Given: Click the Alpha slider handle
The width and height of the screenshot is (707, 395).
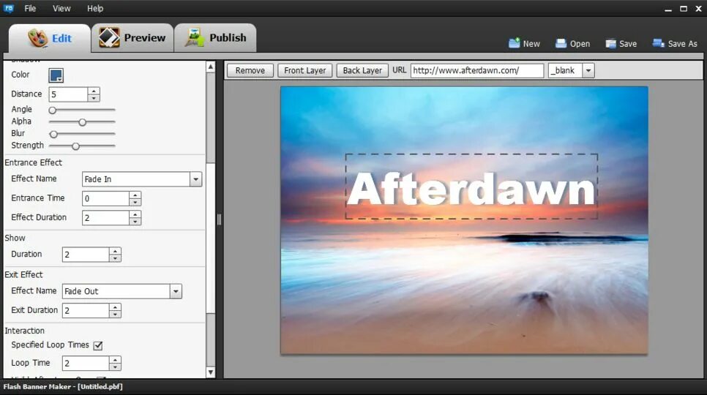Looking at the screenshot, I should [82, 122].
